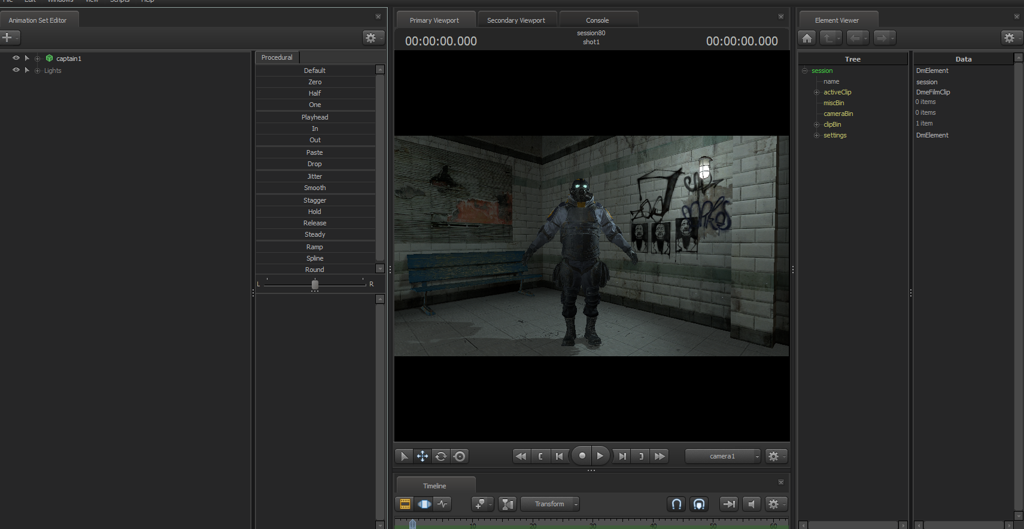This screenshot has width=1024, height=529.
Task: Apply the Spline procedural preset
Action: coord(315,258)
